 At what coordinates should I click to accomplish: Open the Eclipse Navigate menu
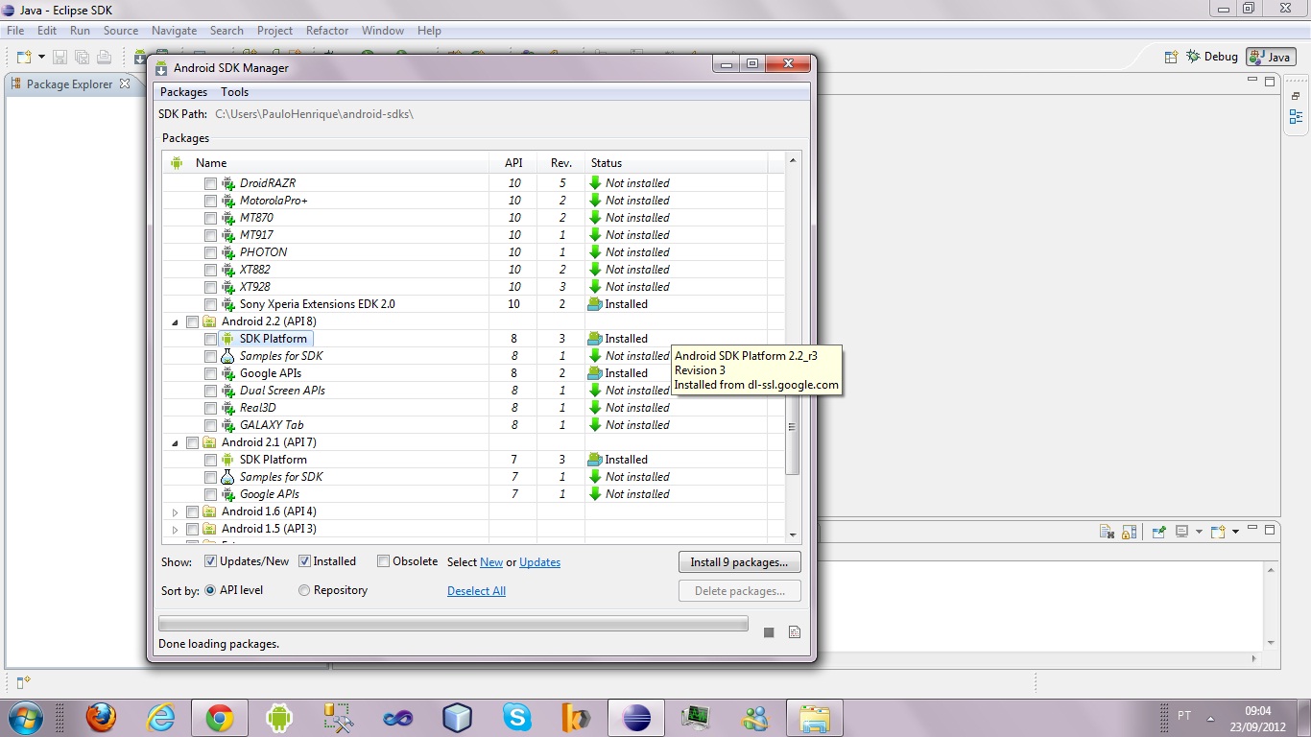pos(174,31)
